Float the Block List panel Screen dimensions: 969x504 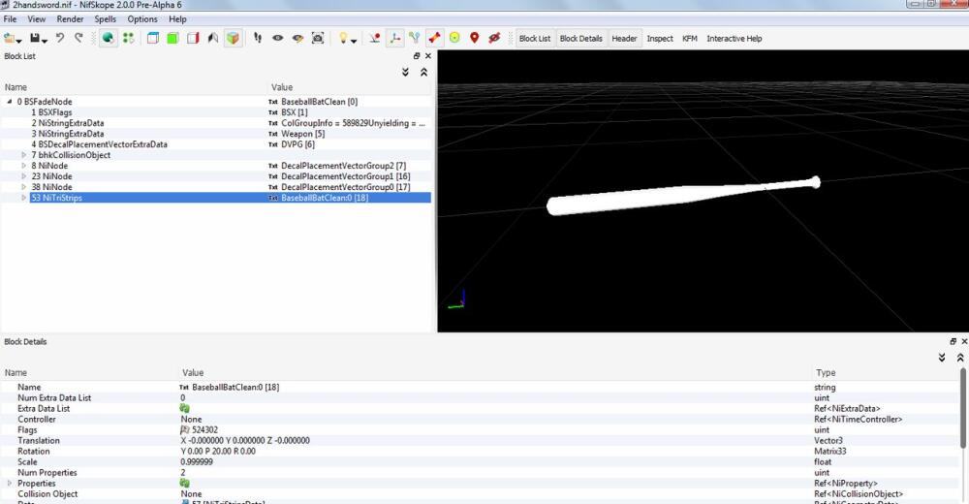point(417,55)
